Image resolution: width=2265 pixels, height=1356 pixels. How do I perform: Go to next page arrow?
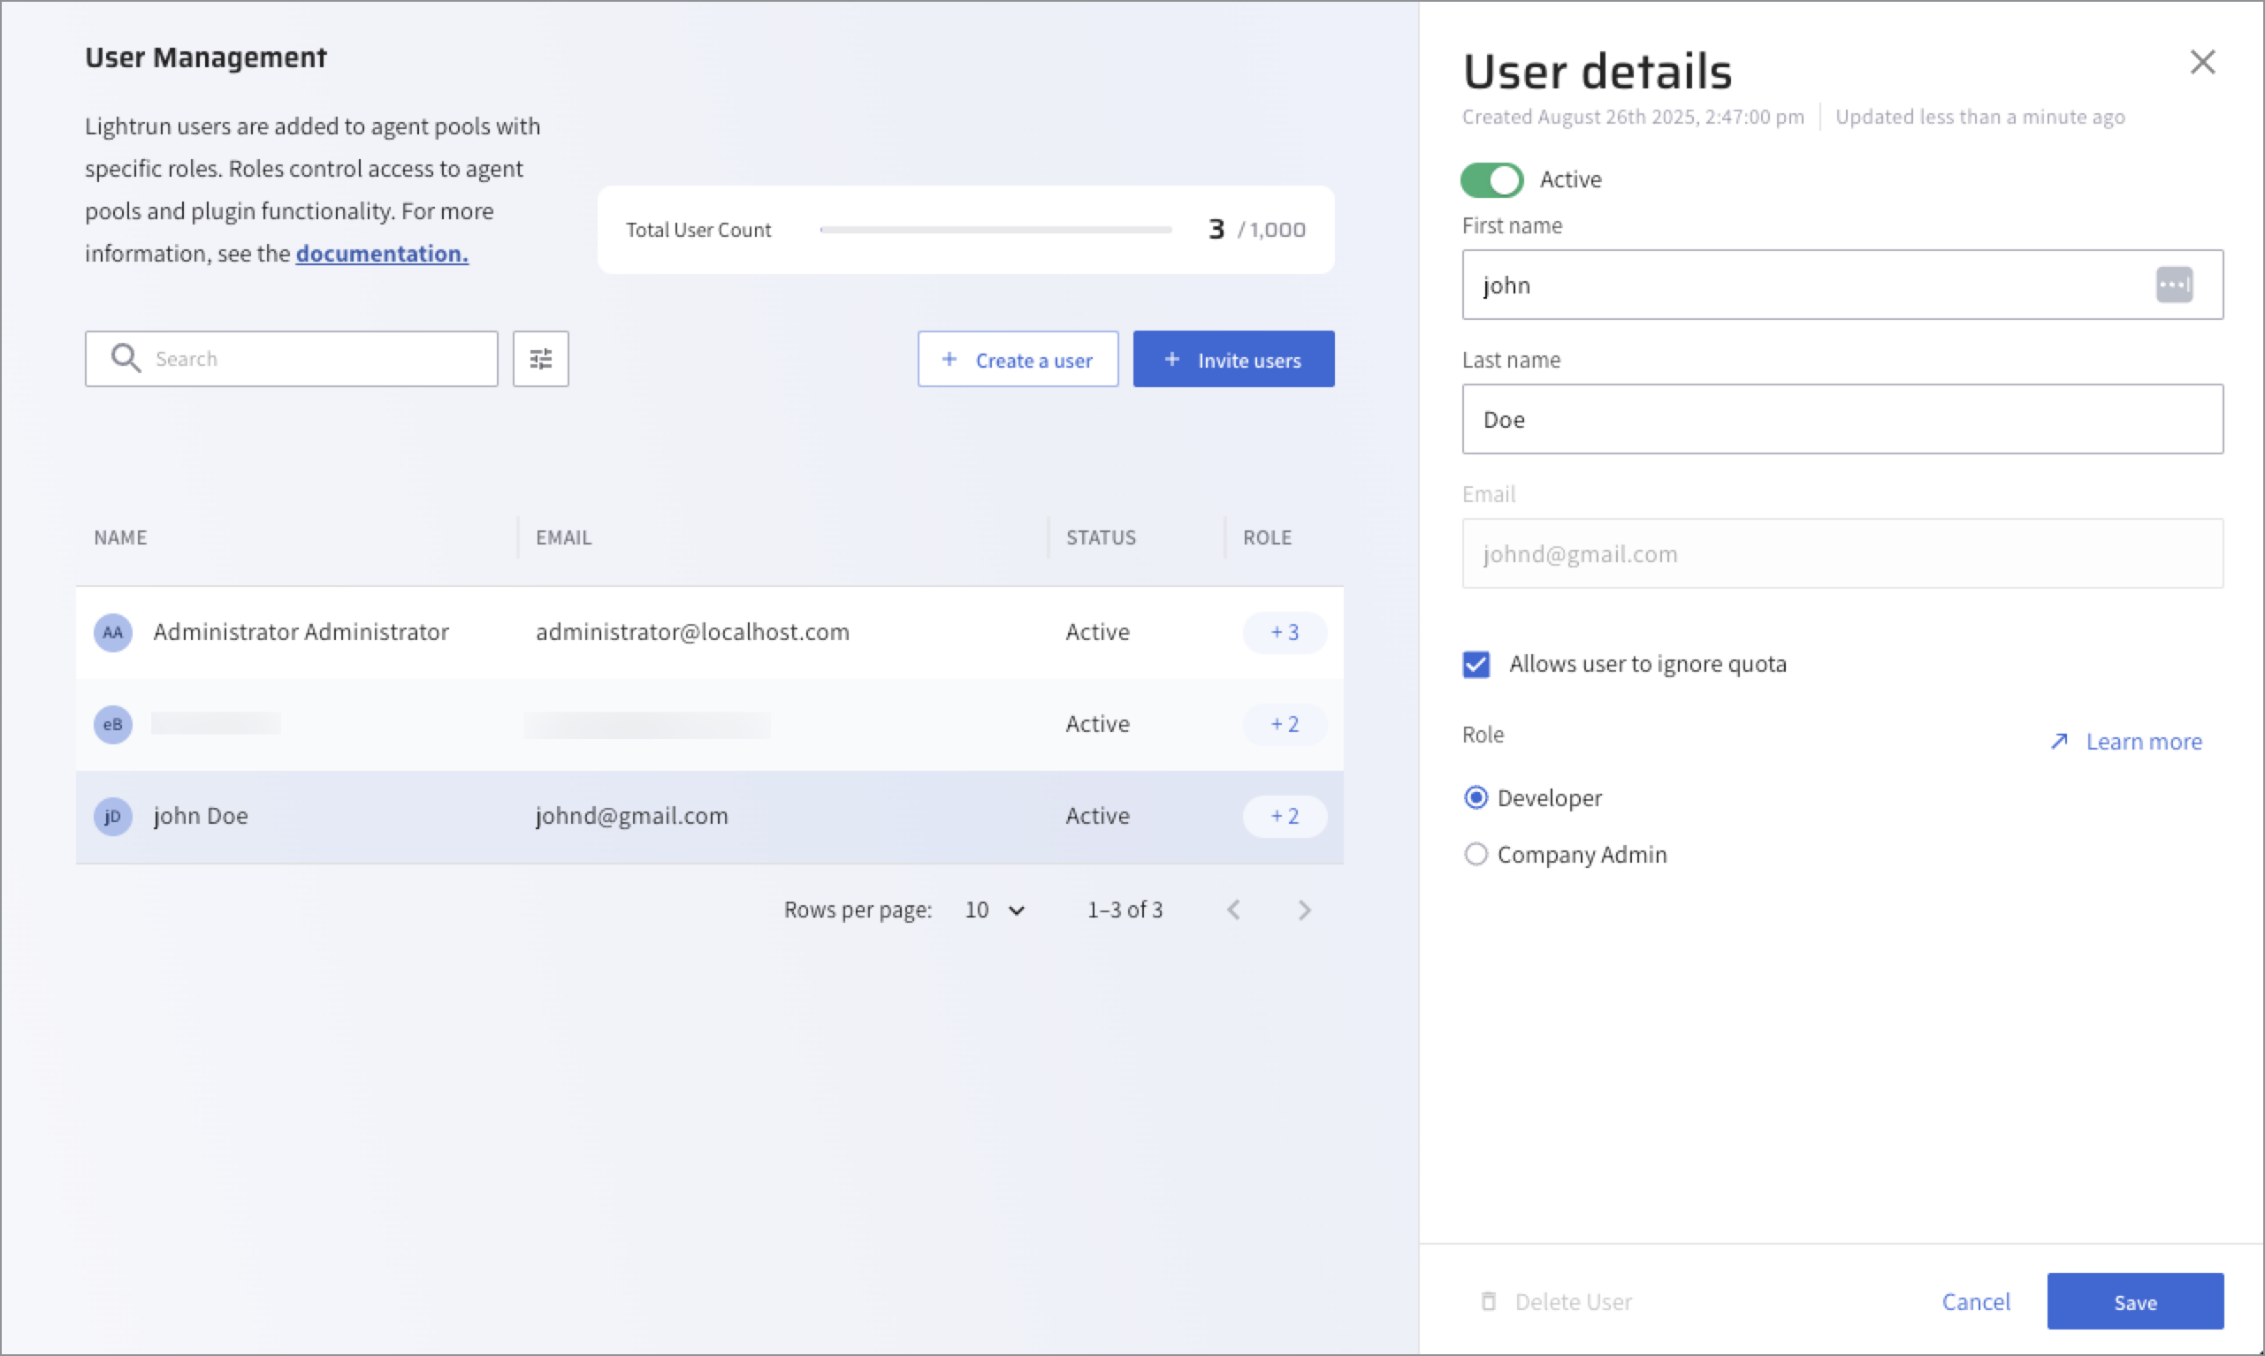(1304, 910)
